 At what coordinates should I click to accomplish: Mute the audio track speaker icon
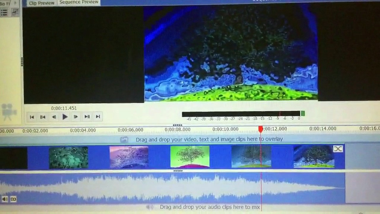point(5,199)
